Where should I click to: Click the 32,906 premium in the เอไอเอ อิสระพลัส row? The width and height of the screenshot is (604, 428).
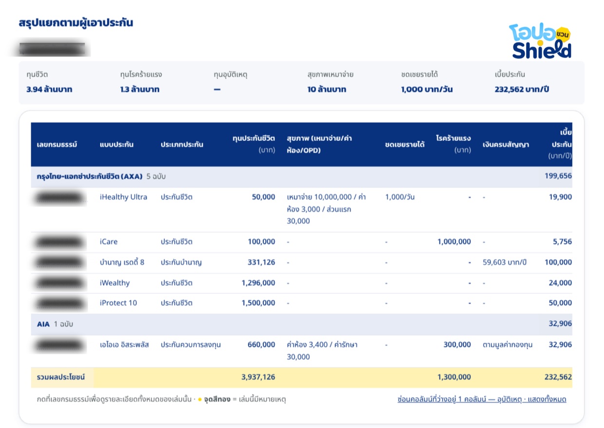click(x=561, y=345)
